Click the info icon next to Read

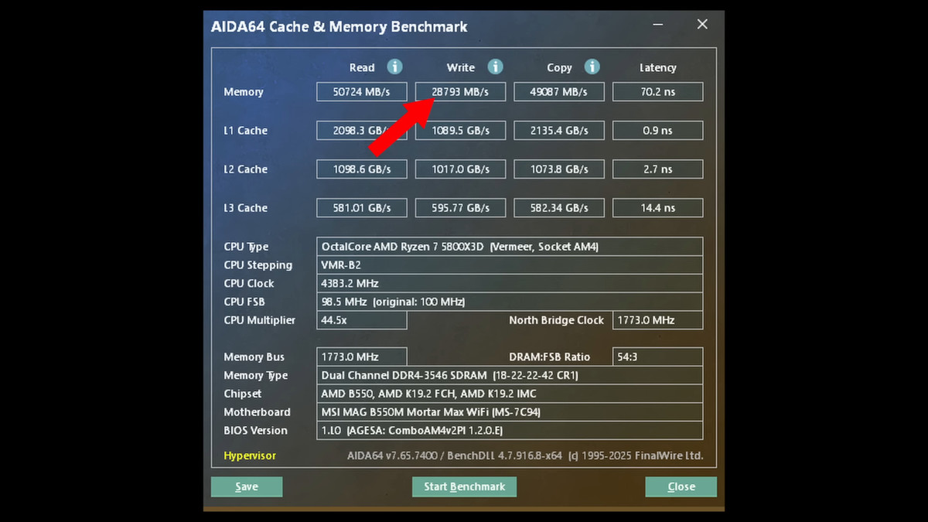pos(394,67)
